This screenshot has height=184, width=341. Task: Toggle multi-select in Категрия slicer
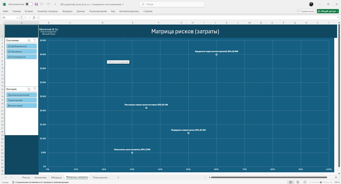pos(29,89)
